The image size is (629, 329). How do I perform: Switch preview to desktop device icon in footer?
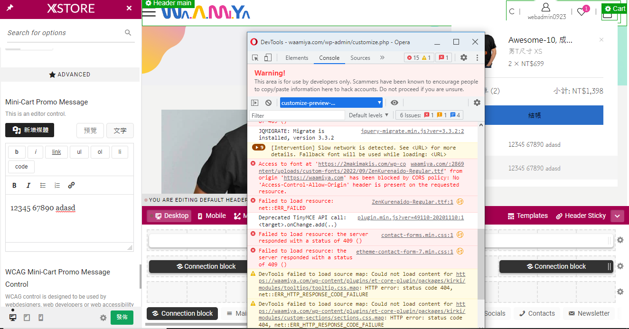[x=13, y=318]
